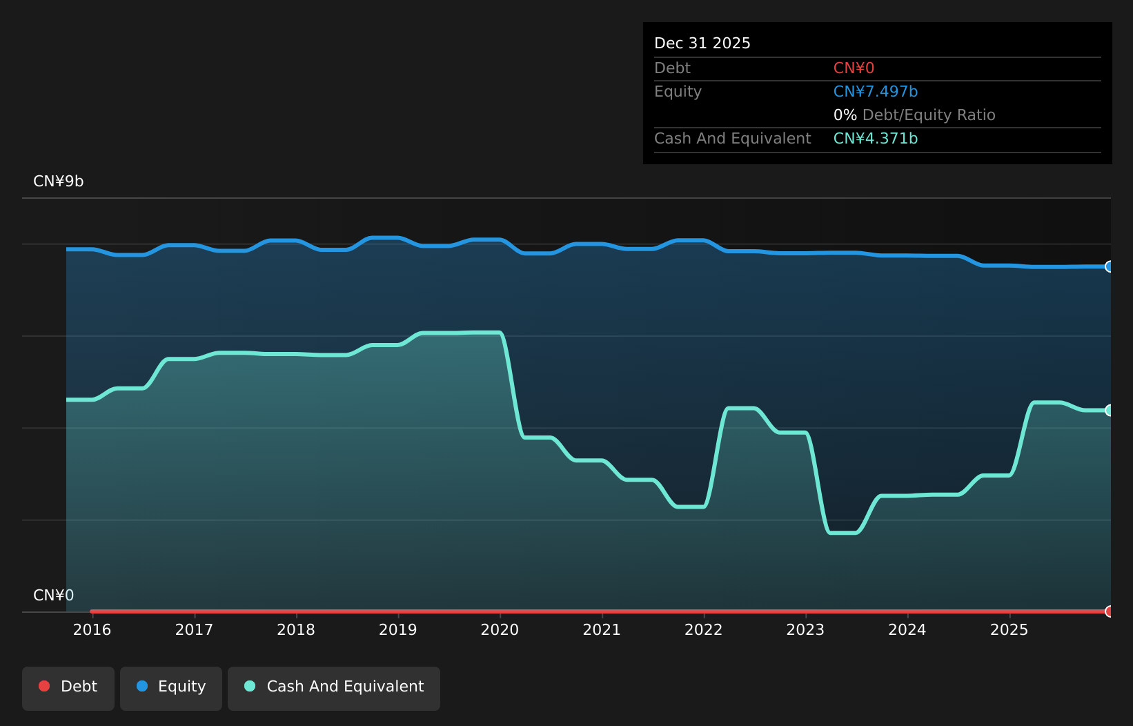Click the Equity label in tooltip
The image size is (1133, 726).
pyautogui.click(x=678, y=92)
